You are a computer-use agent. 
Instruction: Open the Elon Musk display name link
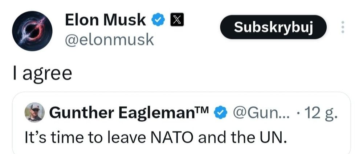(x=105, y=21)
